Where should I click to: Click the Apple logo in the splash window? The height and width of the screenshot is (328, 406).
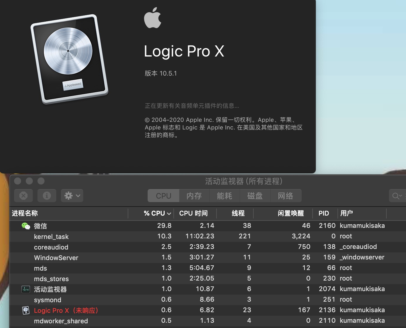(153, 18)
